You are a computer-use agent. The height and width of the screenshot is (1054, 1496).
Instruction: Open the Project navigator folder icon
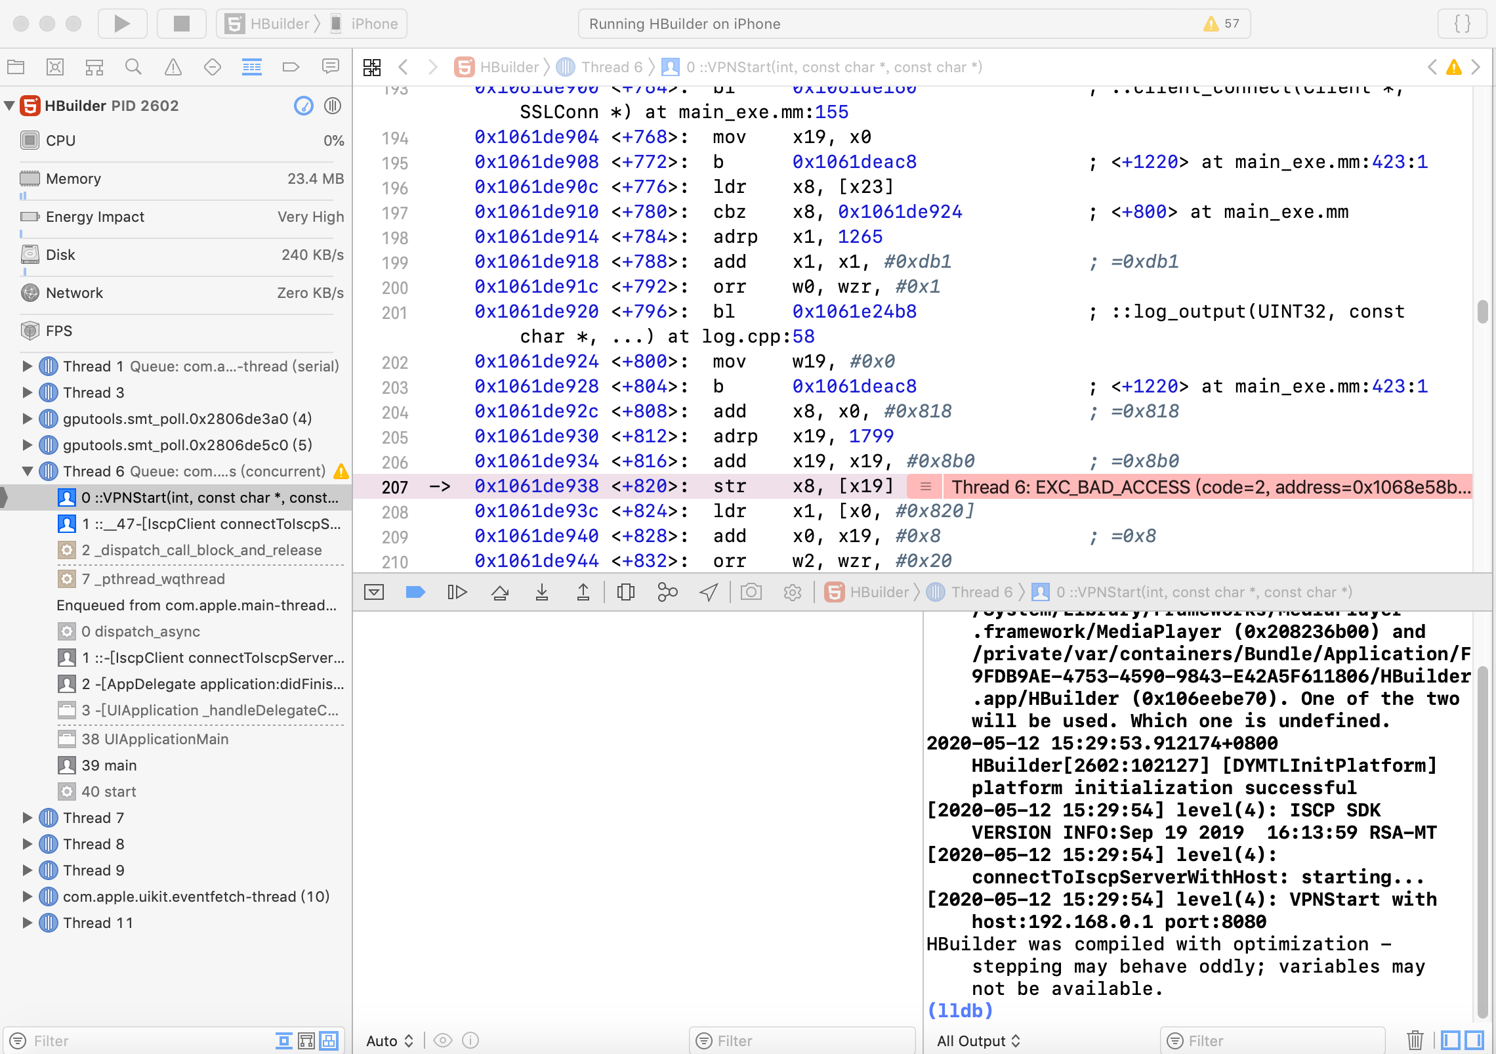[x=16, y=67]
